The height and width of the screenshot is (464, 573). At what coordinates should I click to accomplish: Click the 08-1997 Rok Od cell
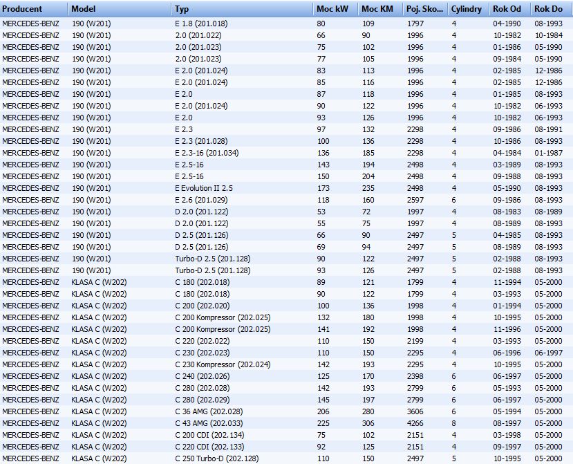[507, 423]
